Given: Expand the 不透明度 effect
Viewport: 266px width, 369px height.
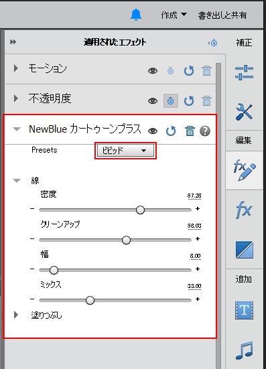Looking at the screenshot, I should click(x=16, y=98).
